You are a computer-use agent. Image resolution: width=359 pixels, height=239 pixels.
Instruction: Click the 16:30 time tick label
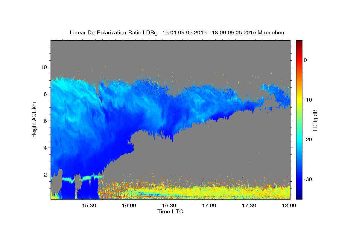(169, 206)
